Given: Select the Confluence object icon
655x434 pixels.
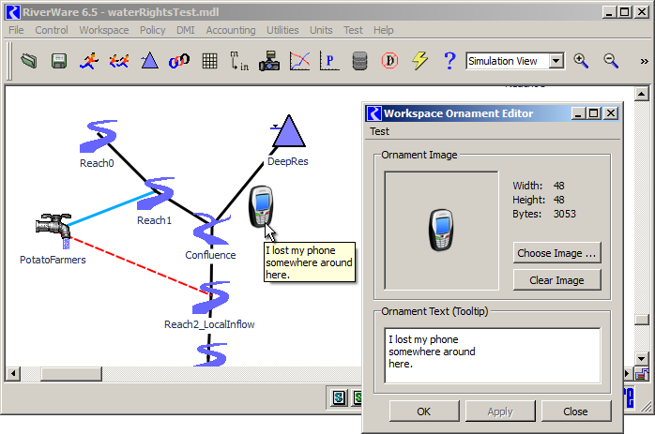Looking at the screenshot, I should [211, 229].
